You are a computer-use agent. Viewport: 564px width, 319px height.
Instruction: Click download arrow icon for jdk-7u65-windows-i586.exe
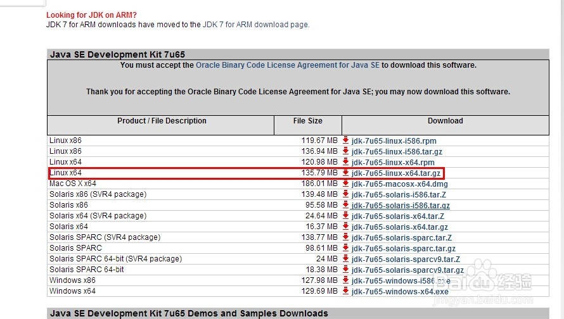click(345, 280)
